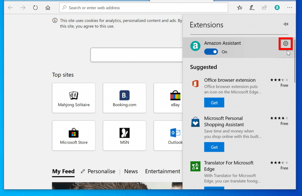The image size is (302, 196).
Task: Open the Favorites hub star icon
Action: (240, 8)
